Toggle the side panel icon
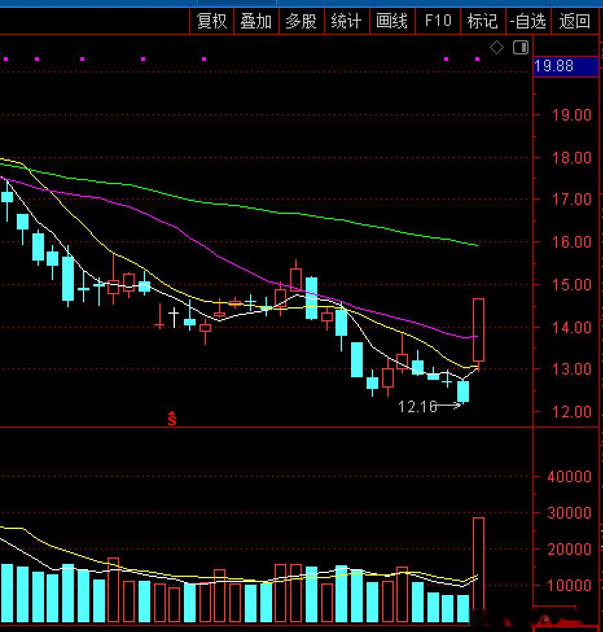The image size is (603, 632). tap(521, 47)
